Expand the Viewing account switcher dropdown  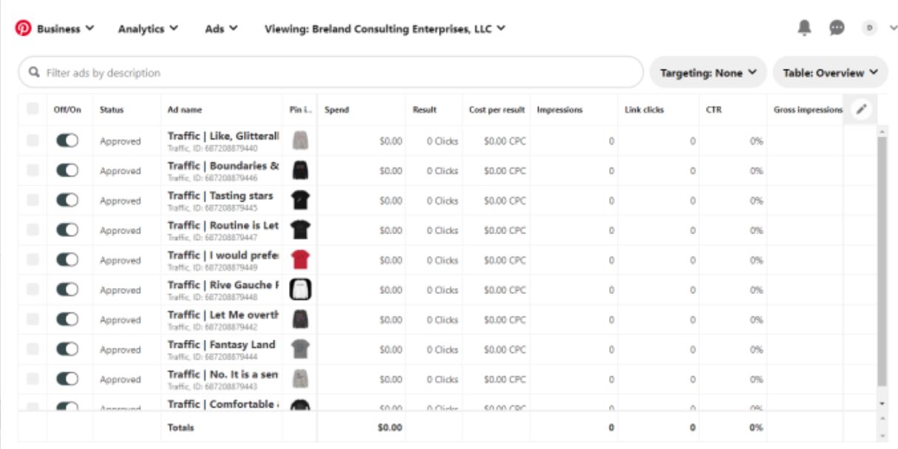384,29
